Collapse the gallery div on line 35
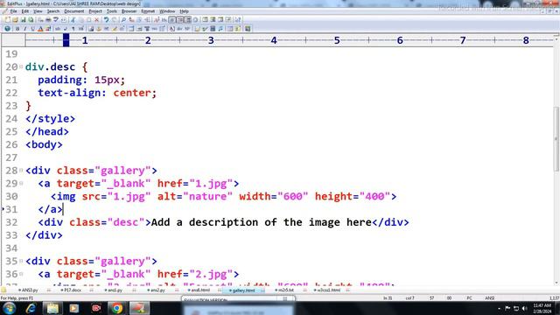This screenshot has height=315, width=560. [x=21, y=261]
